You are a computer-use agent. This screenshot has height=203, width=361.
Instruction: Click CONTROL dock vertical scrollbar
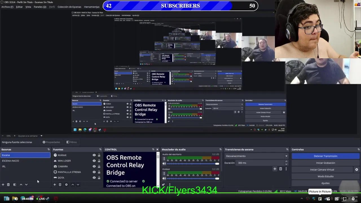tap(158, 169)
